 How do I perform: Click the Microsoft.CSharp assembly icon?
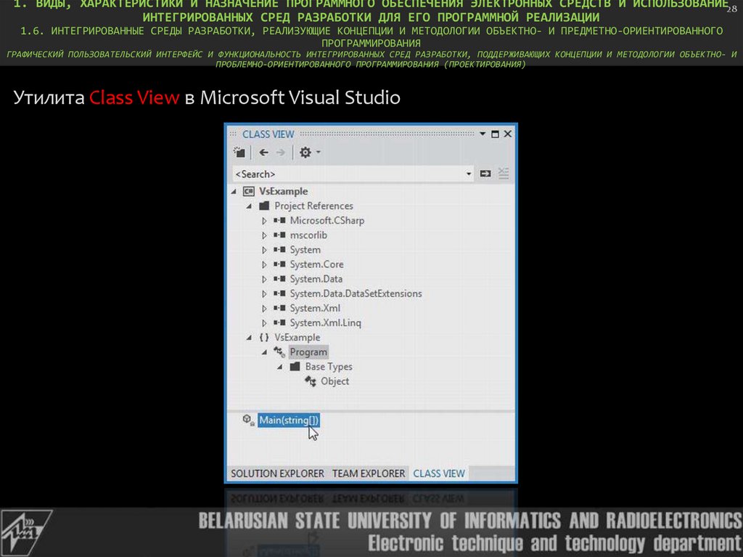(x=279, y=221)
